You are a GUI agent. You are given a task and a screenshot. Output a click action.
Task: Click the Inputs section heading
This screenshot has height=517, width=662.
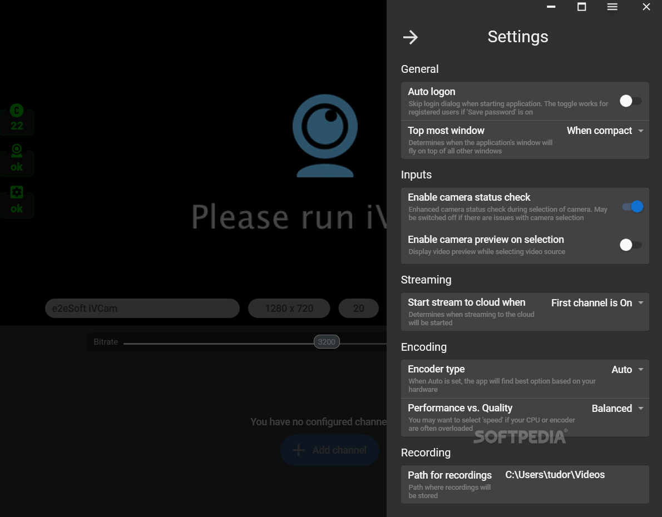pos(416,175)
